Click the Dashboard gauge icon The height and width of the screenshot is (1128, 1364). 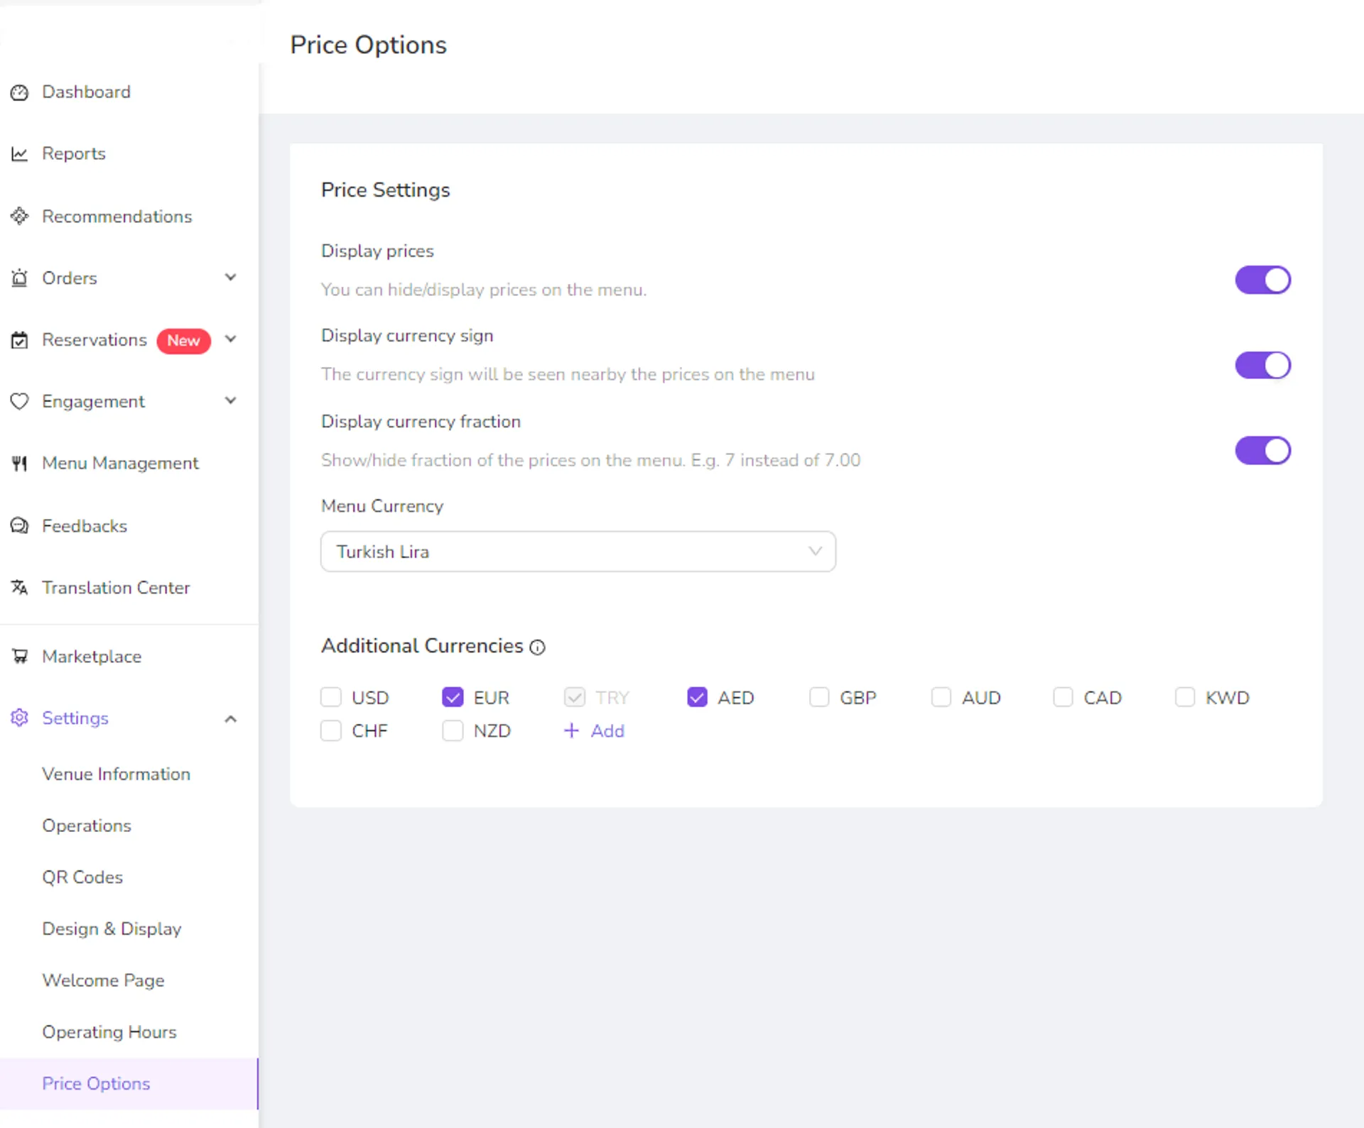click(x=20, y=92)
